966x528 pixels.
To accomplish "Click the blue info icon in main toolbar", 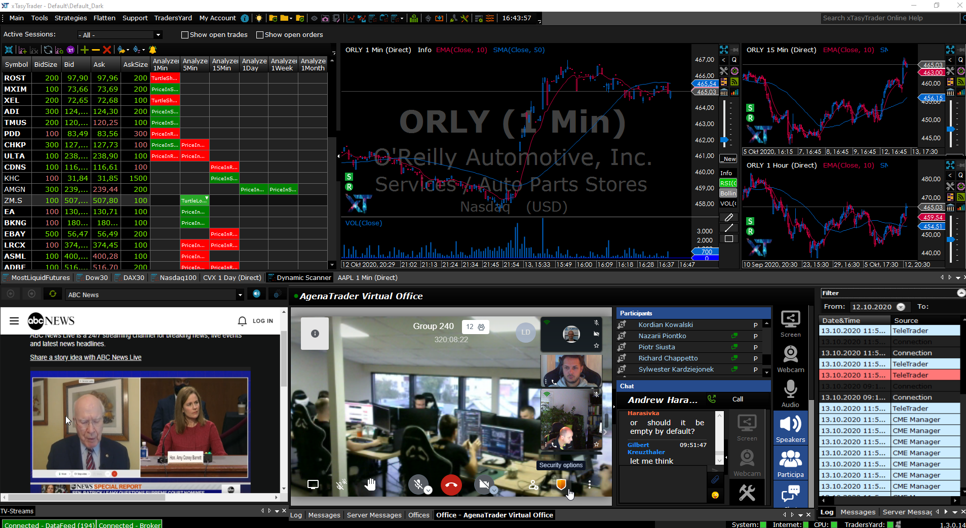I will pyautogui.click(x=245, y=18).
